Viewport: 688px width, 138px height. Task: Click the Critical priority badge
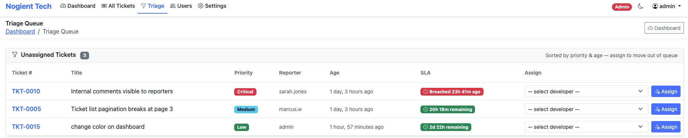[x=245, y=92]
